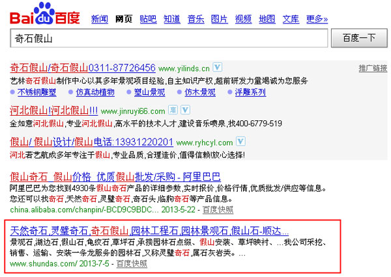The image size is (391, 277).
Task: Click the 惠 badge beside www.jinruyi66.com
Action: point(173,110)
